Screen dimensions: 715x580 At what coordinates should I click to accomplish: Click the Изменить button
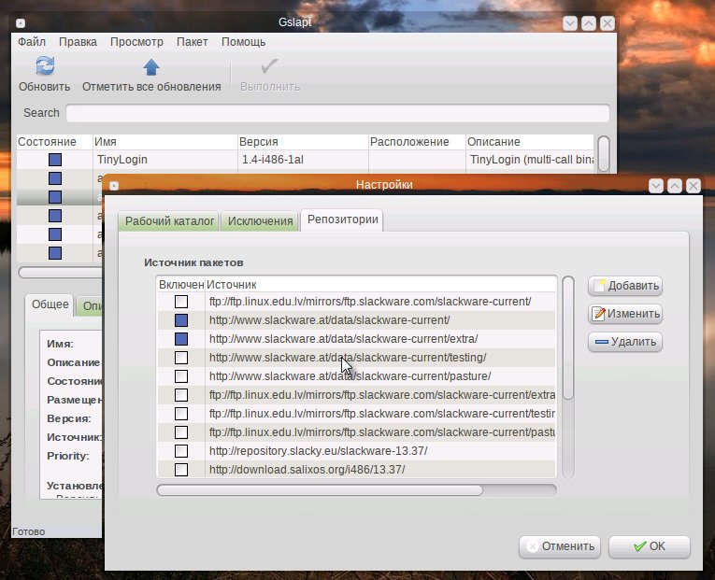coord(625,314)
